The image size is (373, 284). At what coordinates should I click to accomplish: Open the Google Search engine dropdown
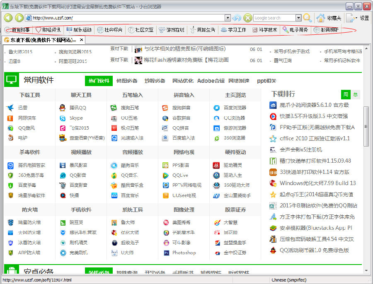click(298, 18)
